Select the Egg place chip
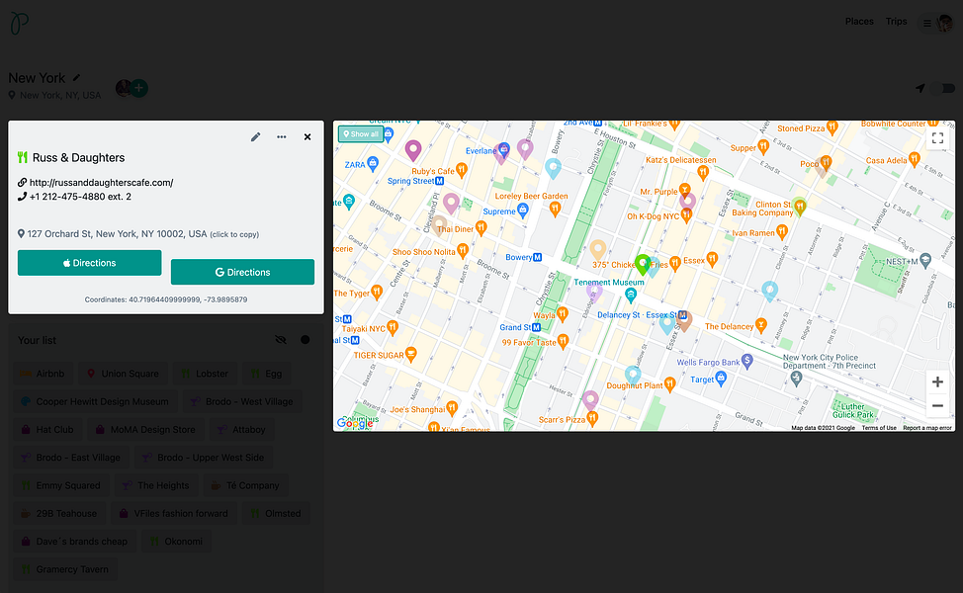Viewport: 963px width, 593px height. point(267,374)
